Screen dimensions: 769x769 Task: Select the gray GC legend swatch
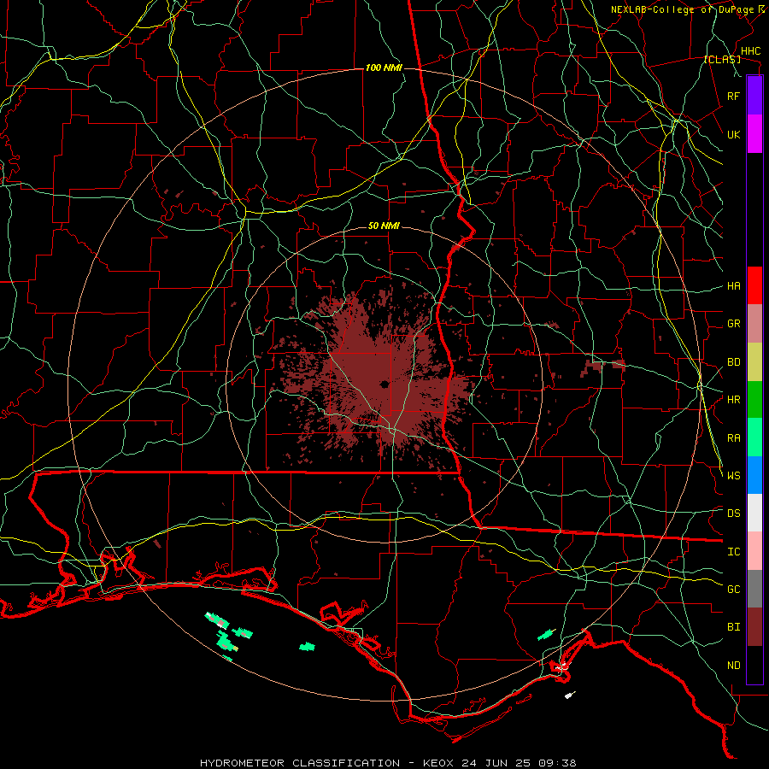point(754,589)
